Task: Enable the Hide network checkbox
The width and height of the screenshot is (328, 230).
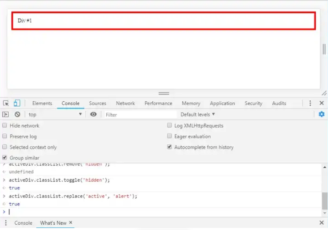Action: [5, 126]
